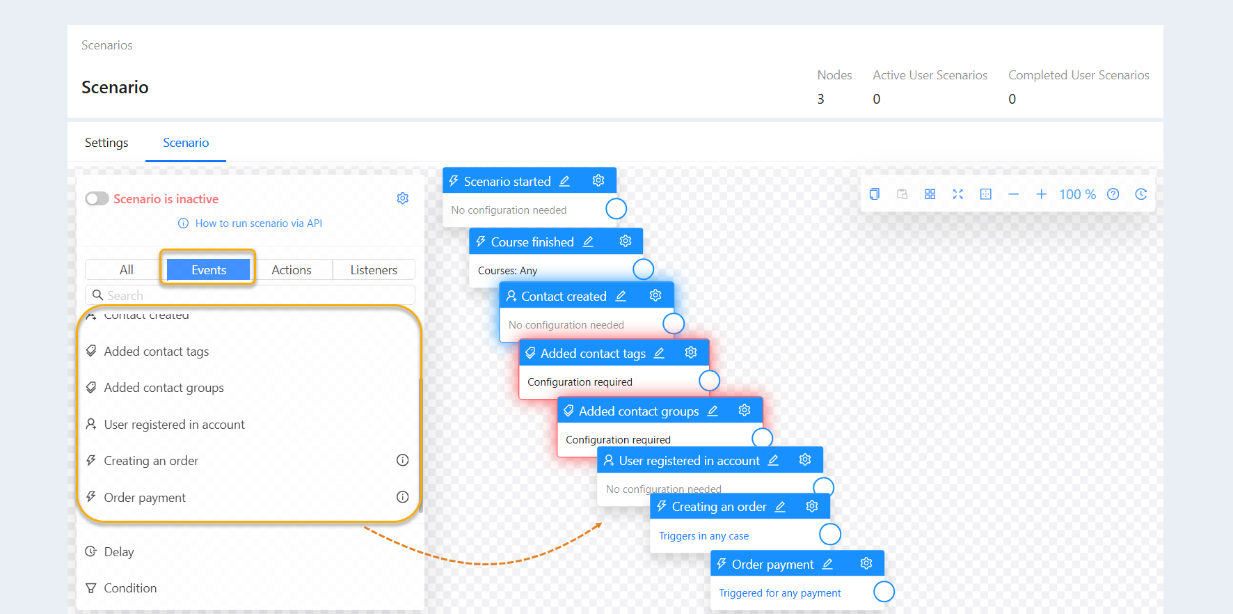Click Configuration required under Added contact tags

(x=580, y=382)
